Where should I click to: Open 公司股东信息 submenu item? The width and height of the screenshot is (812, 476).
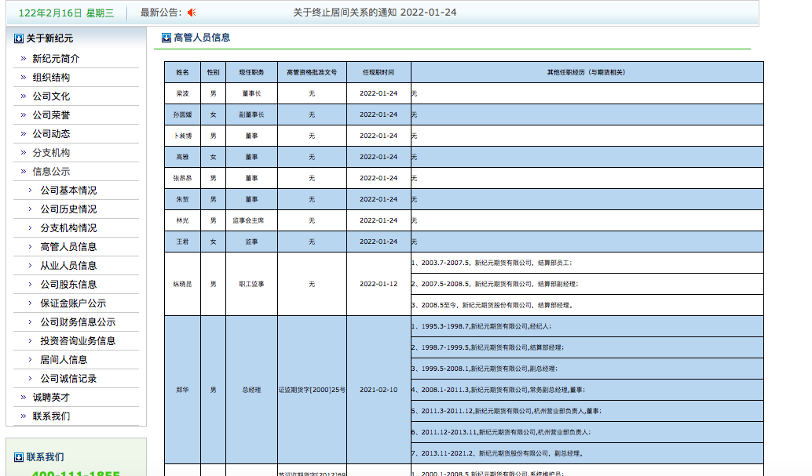[x=68, y=284]
